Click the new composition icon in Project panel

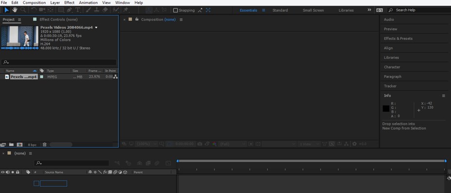(19, 144)
